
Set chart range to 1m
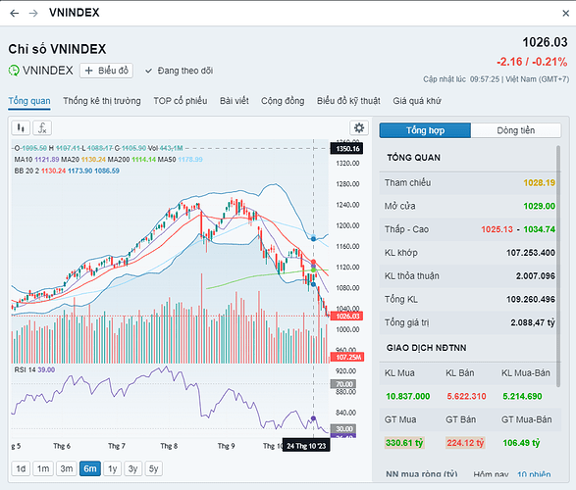[x=43, y=468]
